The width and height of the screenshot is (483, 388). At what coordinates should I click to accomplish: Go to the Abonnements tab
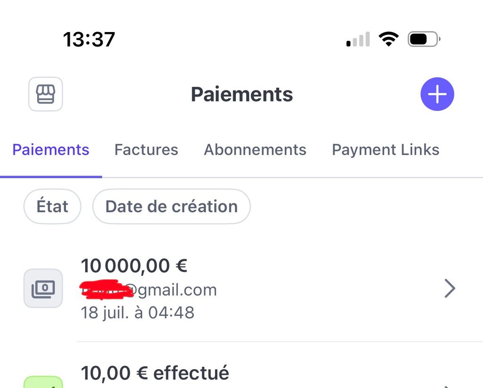click(255, 150)
